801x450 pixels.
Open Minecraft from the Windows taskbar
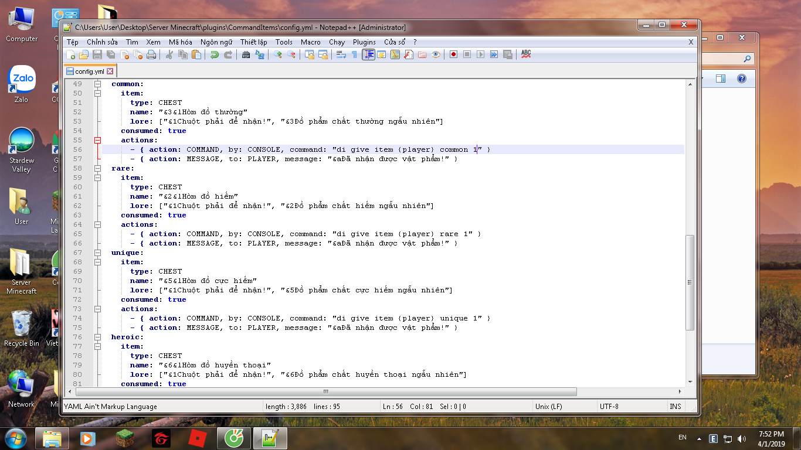click(124, 438)
